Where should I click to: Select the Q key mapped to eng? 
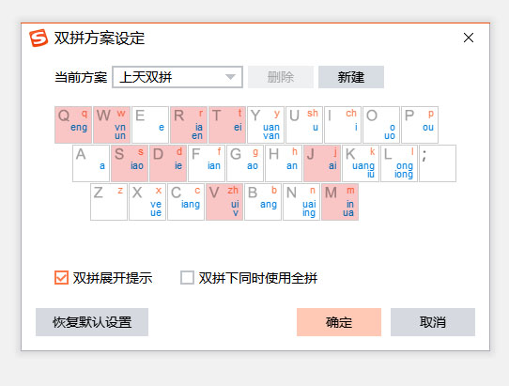click(x=73, y=125)
